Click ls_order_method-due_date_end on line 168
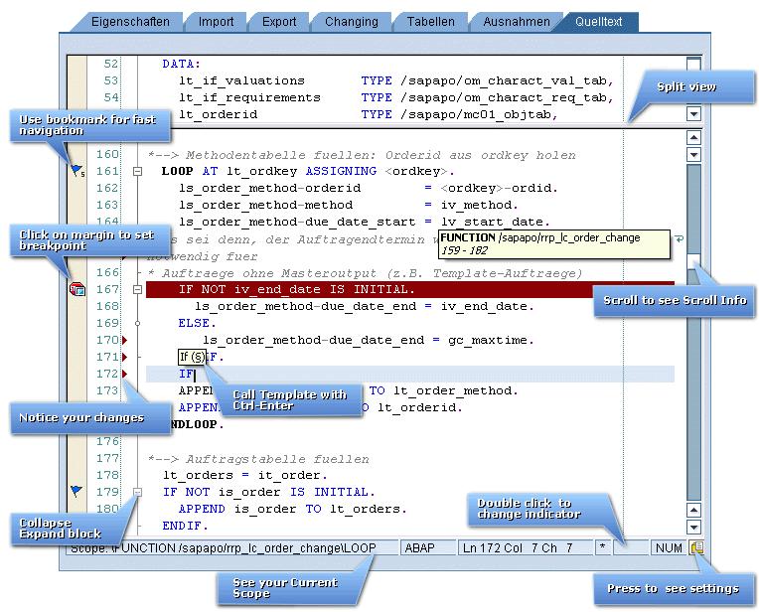This screenshot has width=759, height=612. click(305, 306)
